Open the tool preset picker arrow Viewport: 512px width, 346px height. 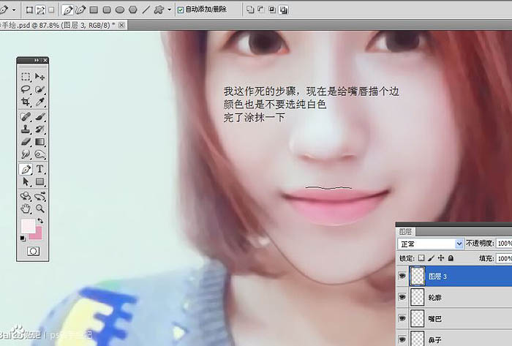click(x=14, y=10)
